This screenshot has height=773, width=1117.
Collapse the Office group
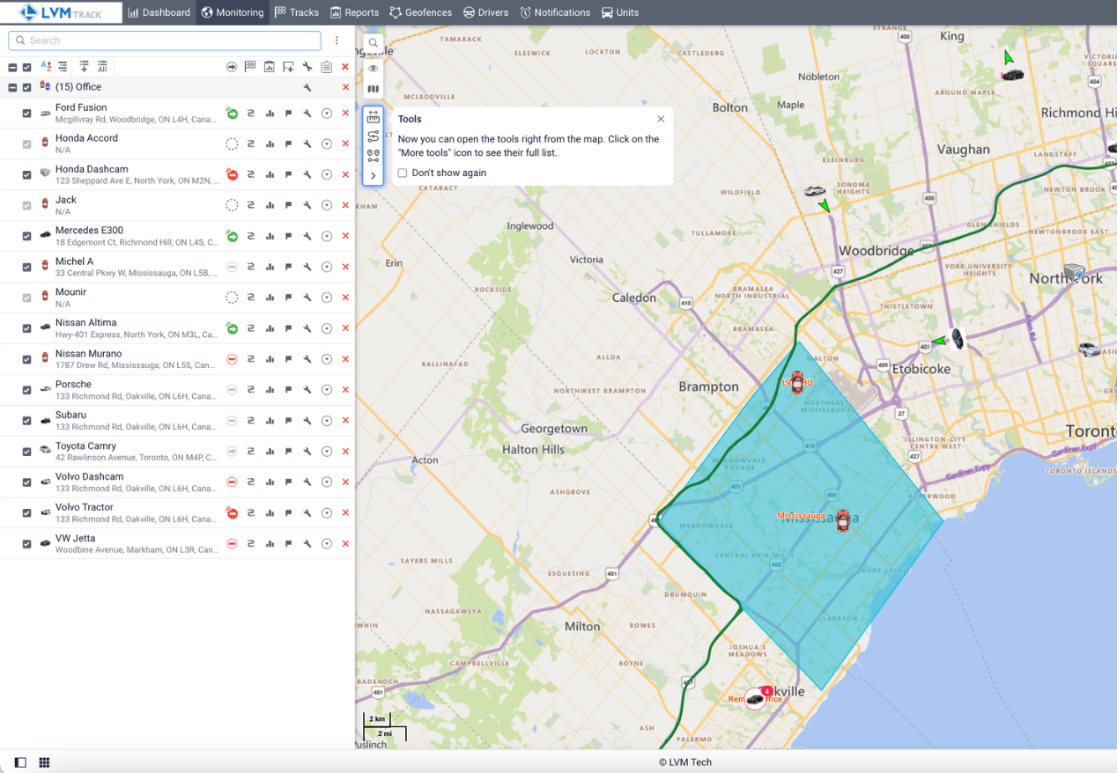pyautogui.click(x=12, y=87)
